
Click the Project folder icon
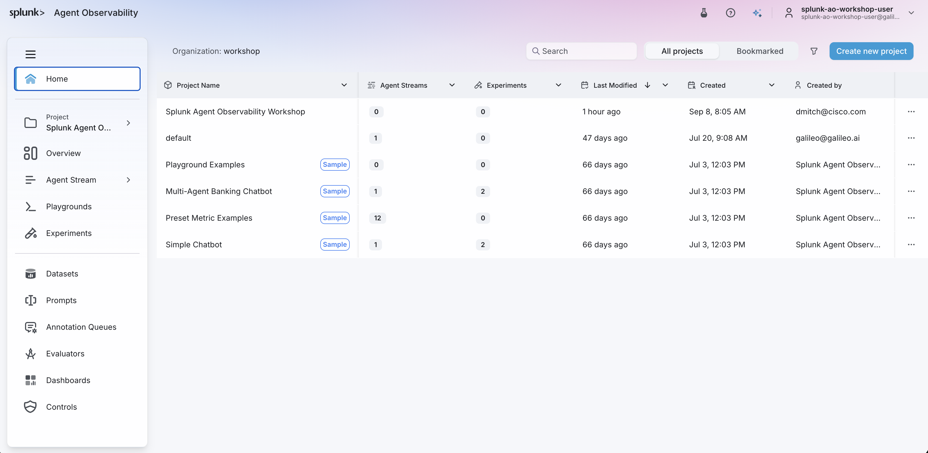[31, 123]
